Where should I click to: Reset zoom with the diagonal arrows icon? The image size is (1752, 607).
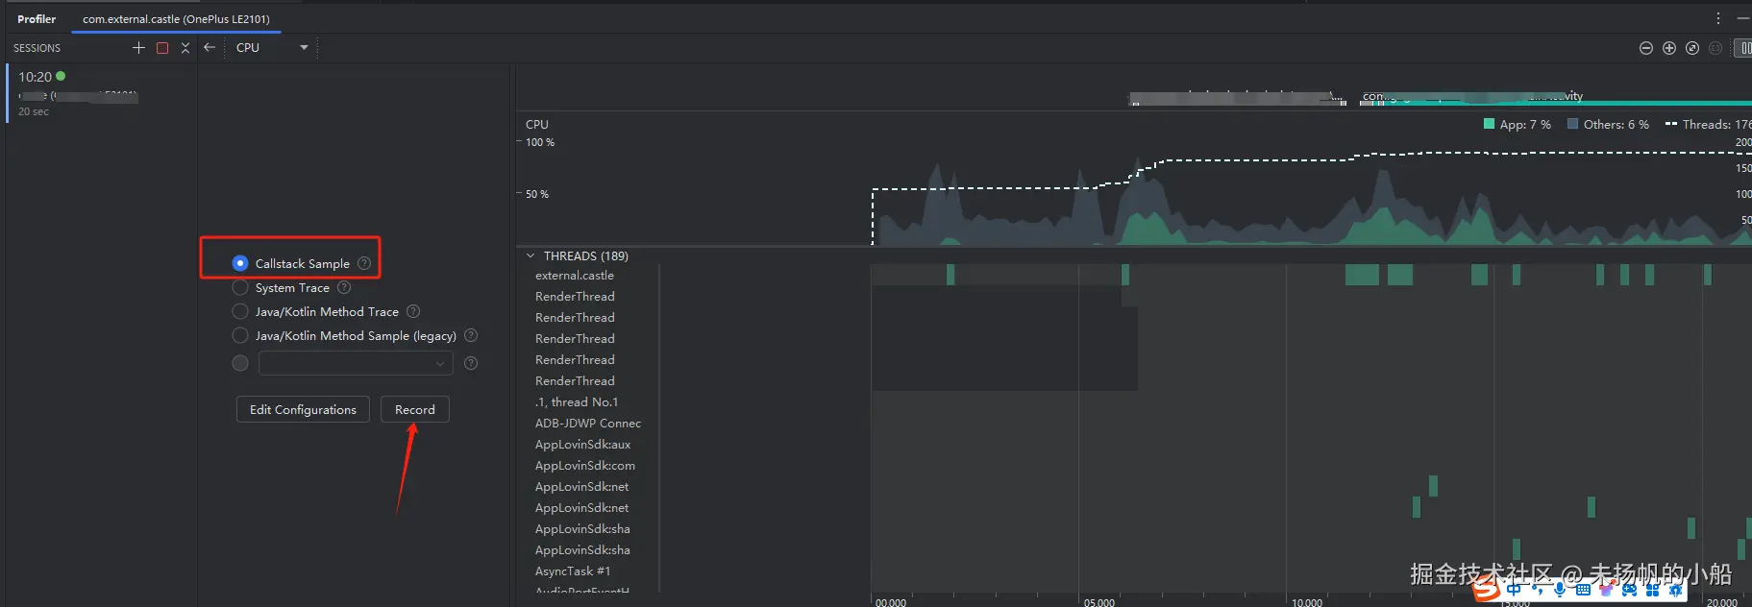pos(1692,48)
